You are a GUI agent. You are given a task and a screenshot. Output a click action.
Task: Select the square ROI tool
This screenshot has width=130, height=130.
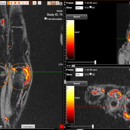click(15, 3)
